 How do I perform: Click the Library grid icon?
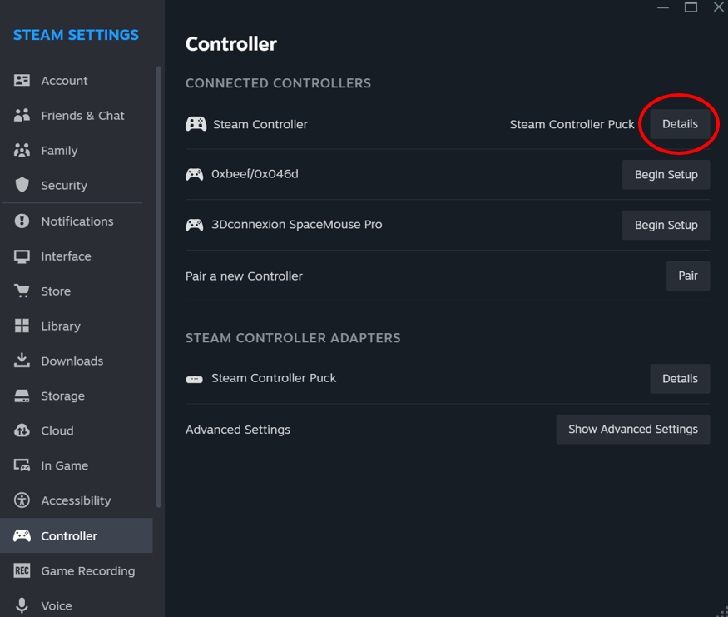22,326
